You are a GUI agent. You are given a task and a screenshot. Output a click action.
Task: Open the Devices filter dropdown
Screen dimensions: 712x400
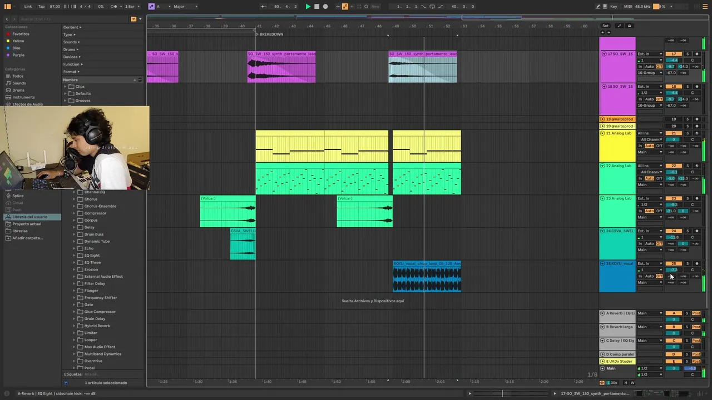[72, 57]
